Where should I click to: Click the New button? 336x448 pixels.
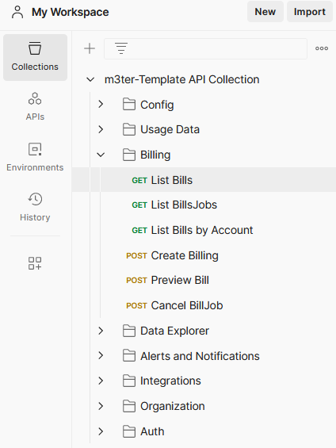click(265, 12)
